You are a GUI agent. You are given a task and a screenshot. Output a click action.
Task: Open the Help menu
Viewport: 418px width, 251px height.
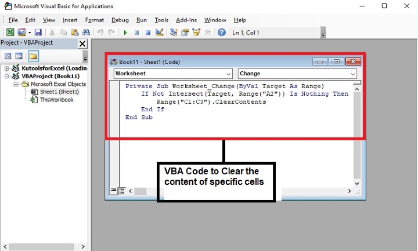(x=240, y=20)
